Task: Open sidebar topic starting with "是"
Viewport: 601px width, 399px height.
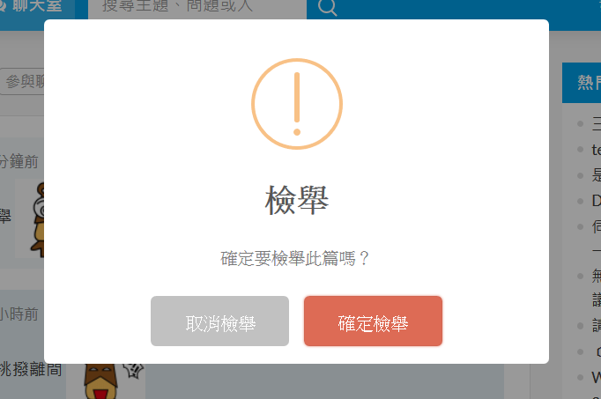Action: coord(596,175)
